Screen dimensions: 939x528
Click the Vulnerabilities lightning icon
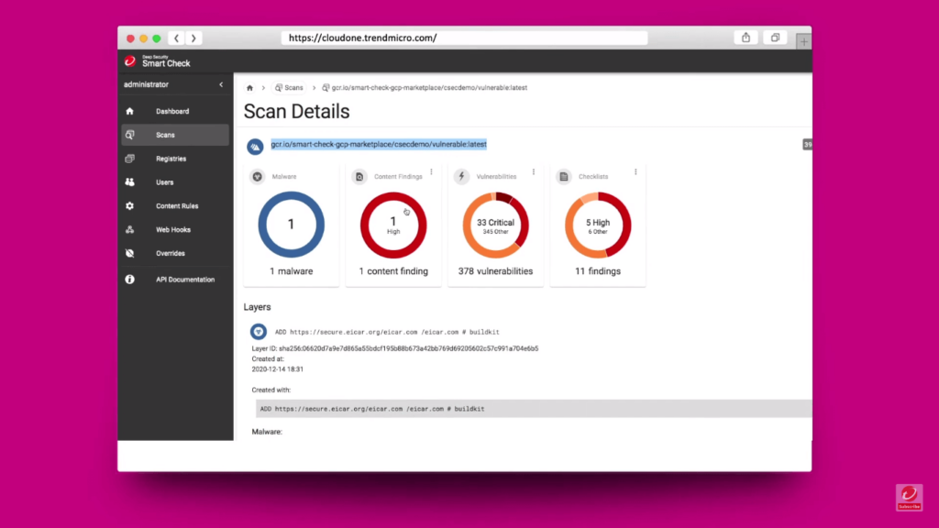[461, 176]
